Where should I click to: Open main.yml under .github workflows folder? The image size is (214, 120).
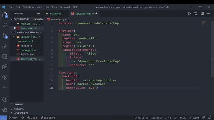click(x=27, y=41)
